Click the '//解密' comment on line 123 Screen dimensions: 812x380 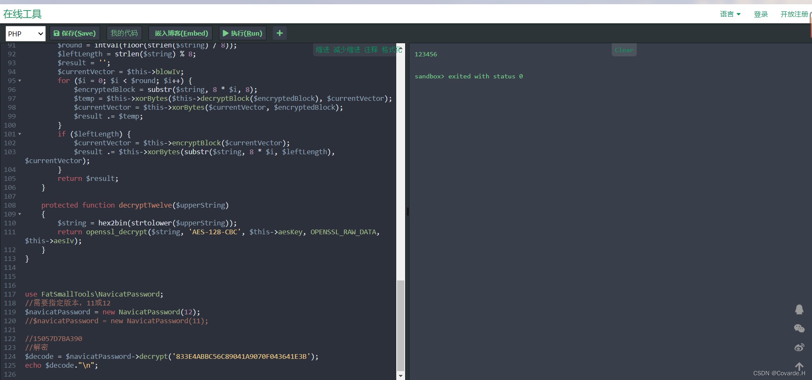coord(36,348)
